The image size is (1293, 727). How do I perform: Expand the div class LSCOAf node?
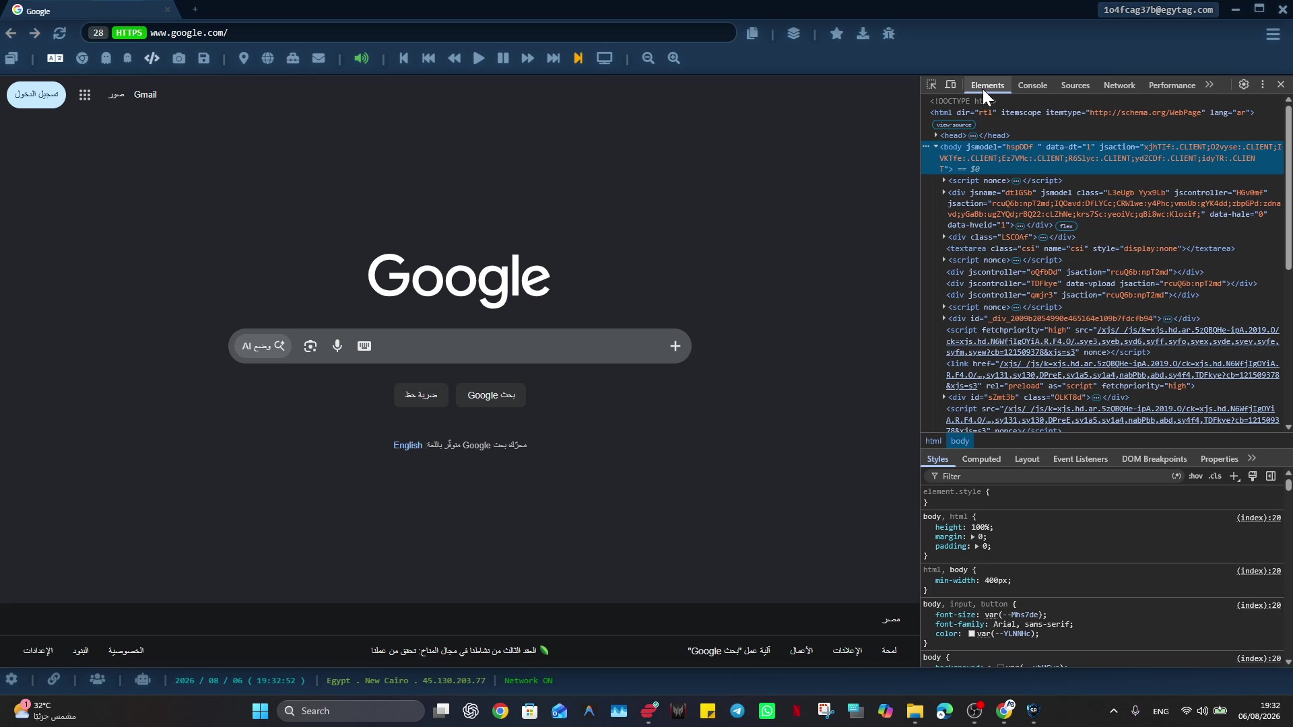(x=944, y=237)
